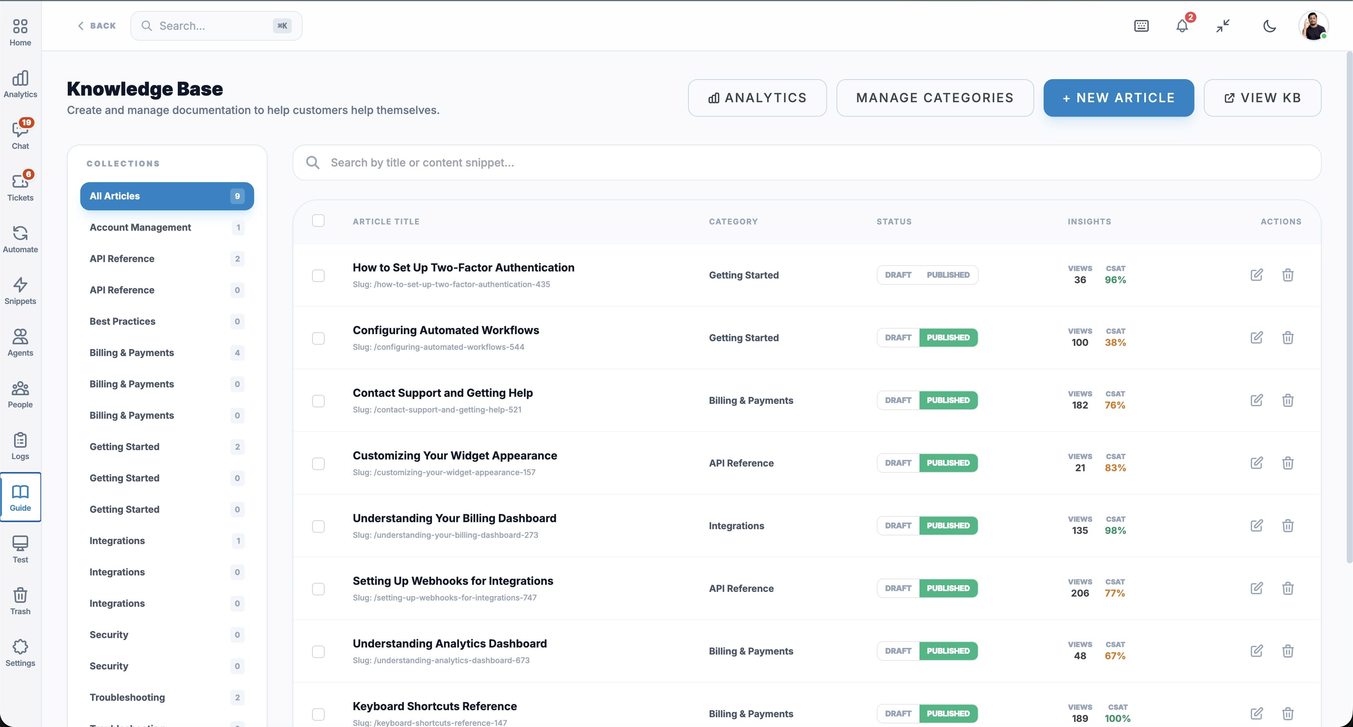The width and height of the screenshot is (1353, 727).
Task: Check Understanding Analytics Dashboard checkbox
Action: pyautogui.click(x=318, y=652)
